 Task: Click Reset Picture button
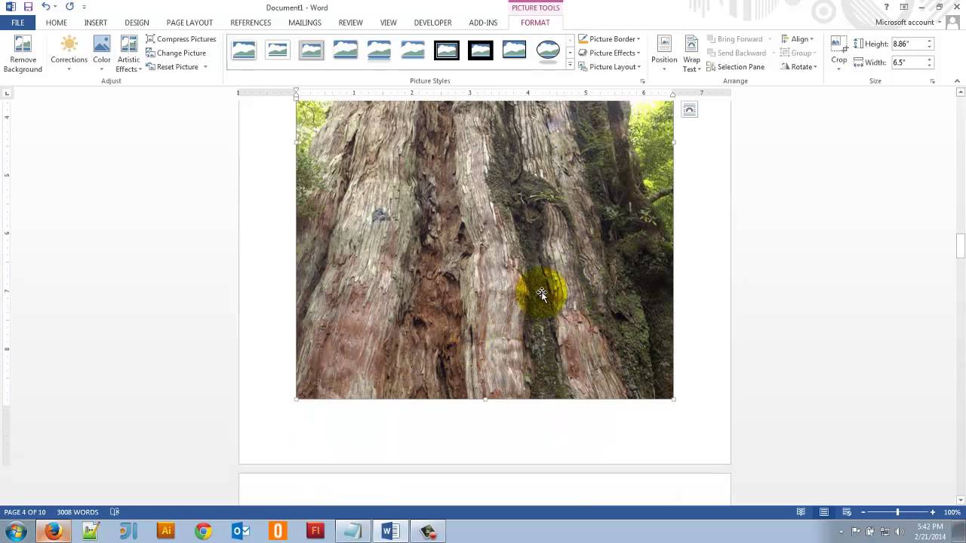[x=172, y=67]
